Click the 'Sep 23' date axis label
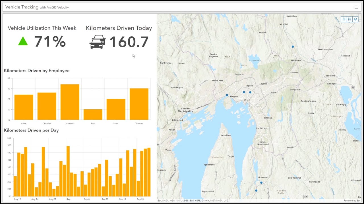Viewport: 364px width, 204px height. 140,199
